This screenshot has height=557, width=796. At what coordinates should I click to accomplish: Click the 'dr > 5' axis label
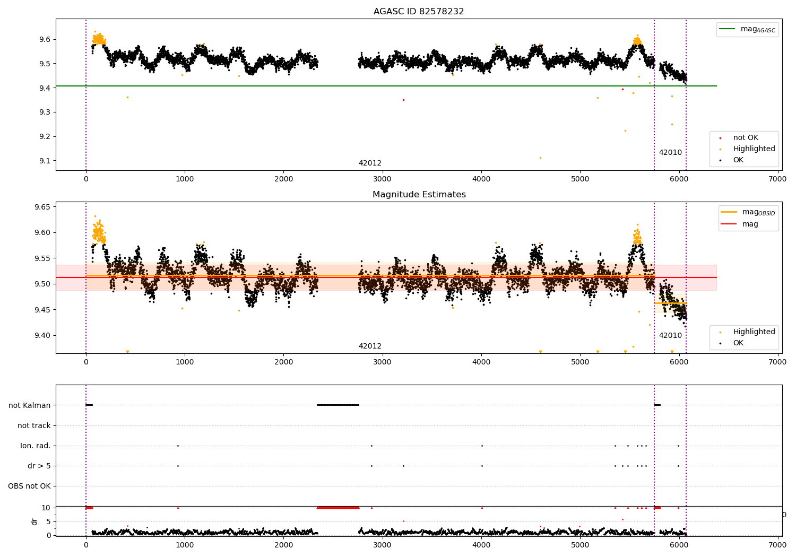click(x=39, y=466)
